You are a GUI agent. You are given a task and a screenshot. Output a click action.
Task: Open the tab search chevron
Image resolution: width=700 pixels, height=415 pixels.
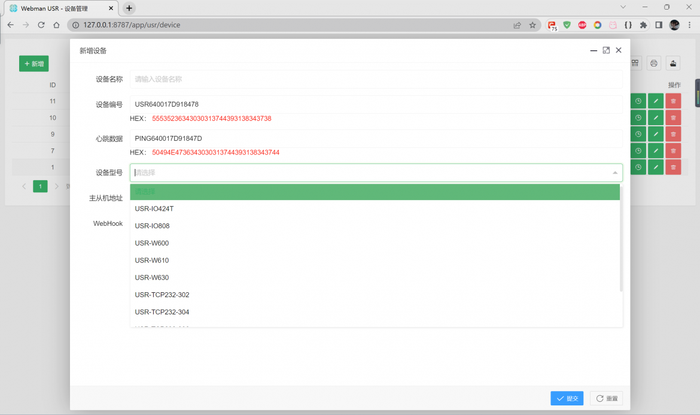(623, 7)
